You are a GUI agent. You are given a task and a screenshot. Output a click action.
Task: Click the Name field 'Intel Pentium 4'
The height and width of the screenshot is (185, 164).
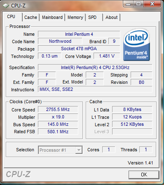coord(79,34)
